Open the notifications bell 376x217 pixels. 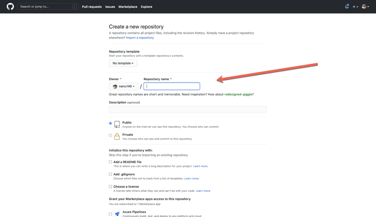click(347, 7)
